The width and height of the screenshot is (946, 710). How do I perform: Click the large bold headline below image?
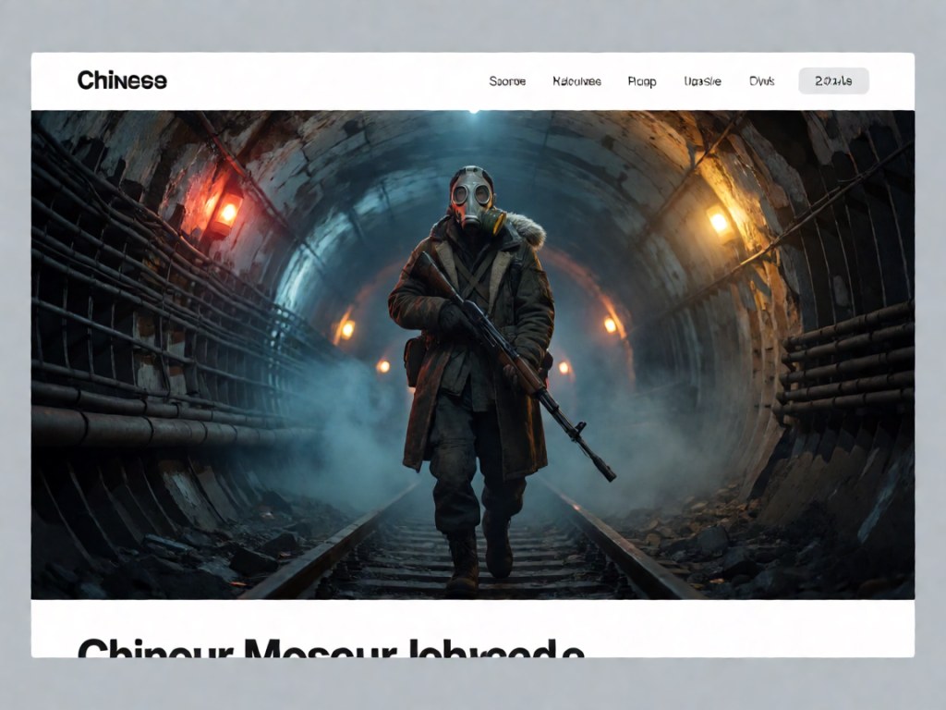[x=331, y=647]
